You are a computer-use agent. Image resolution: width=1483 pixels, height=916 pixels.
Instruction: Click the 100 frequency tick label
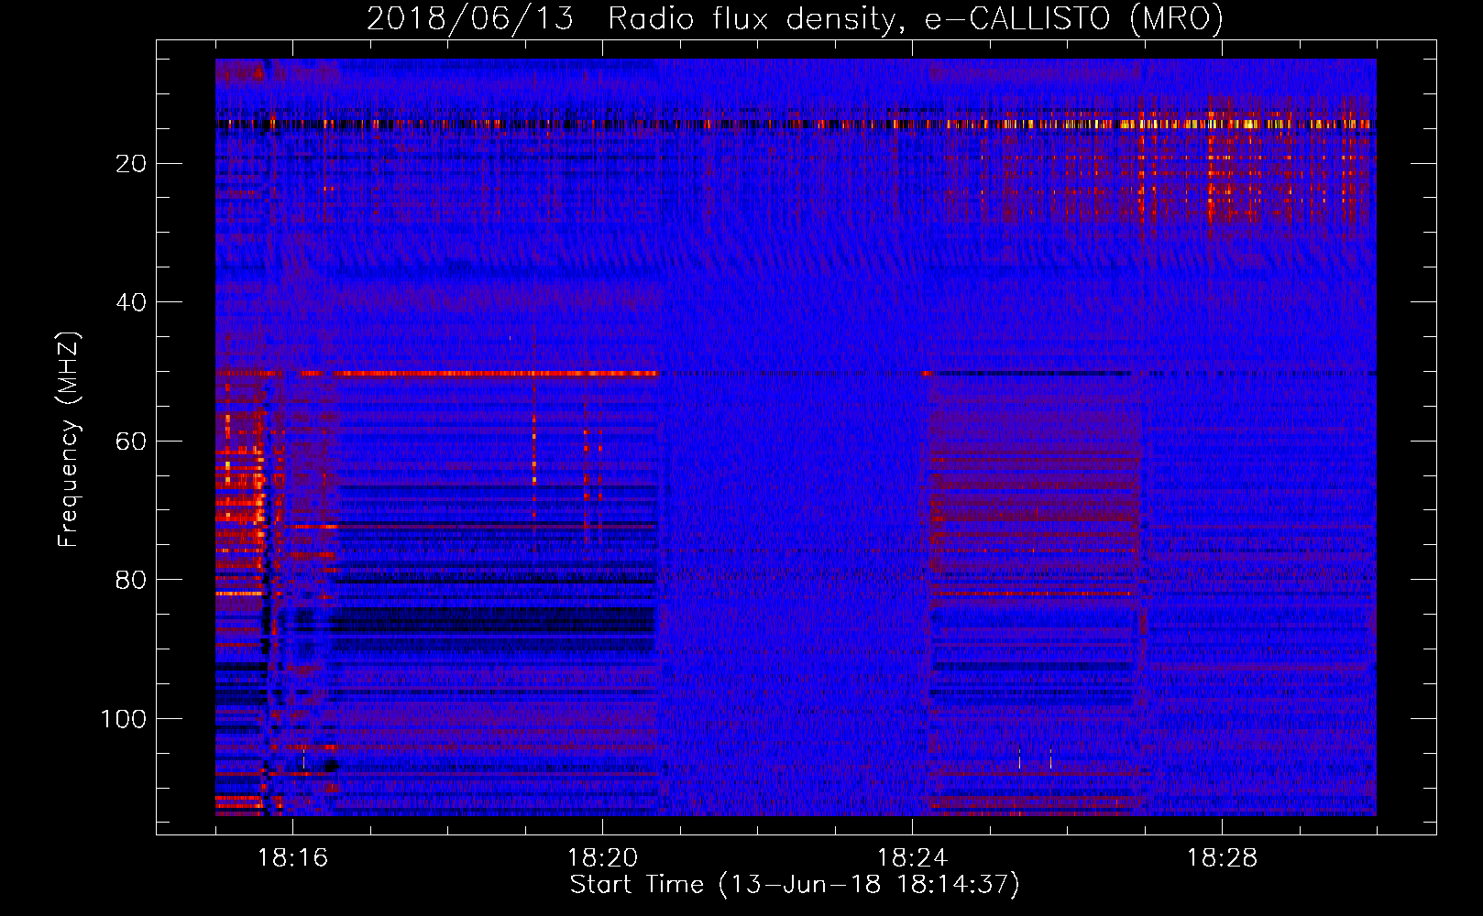click(124, 719)
